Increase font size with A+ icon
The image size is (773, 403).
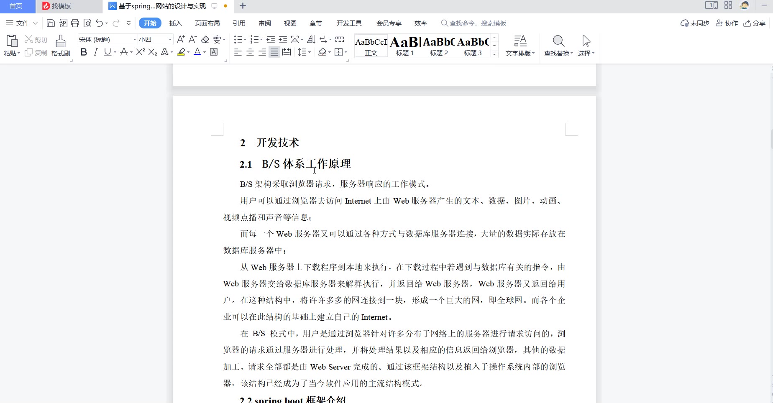coord(181,39)
